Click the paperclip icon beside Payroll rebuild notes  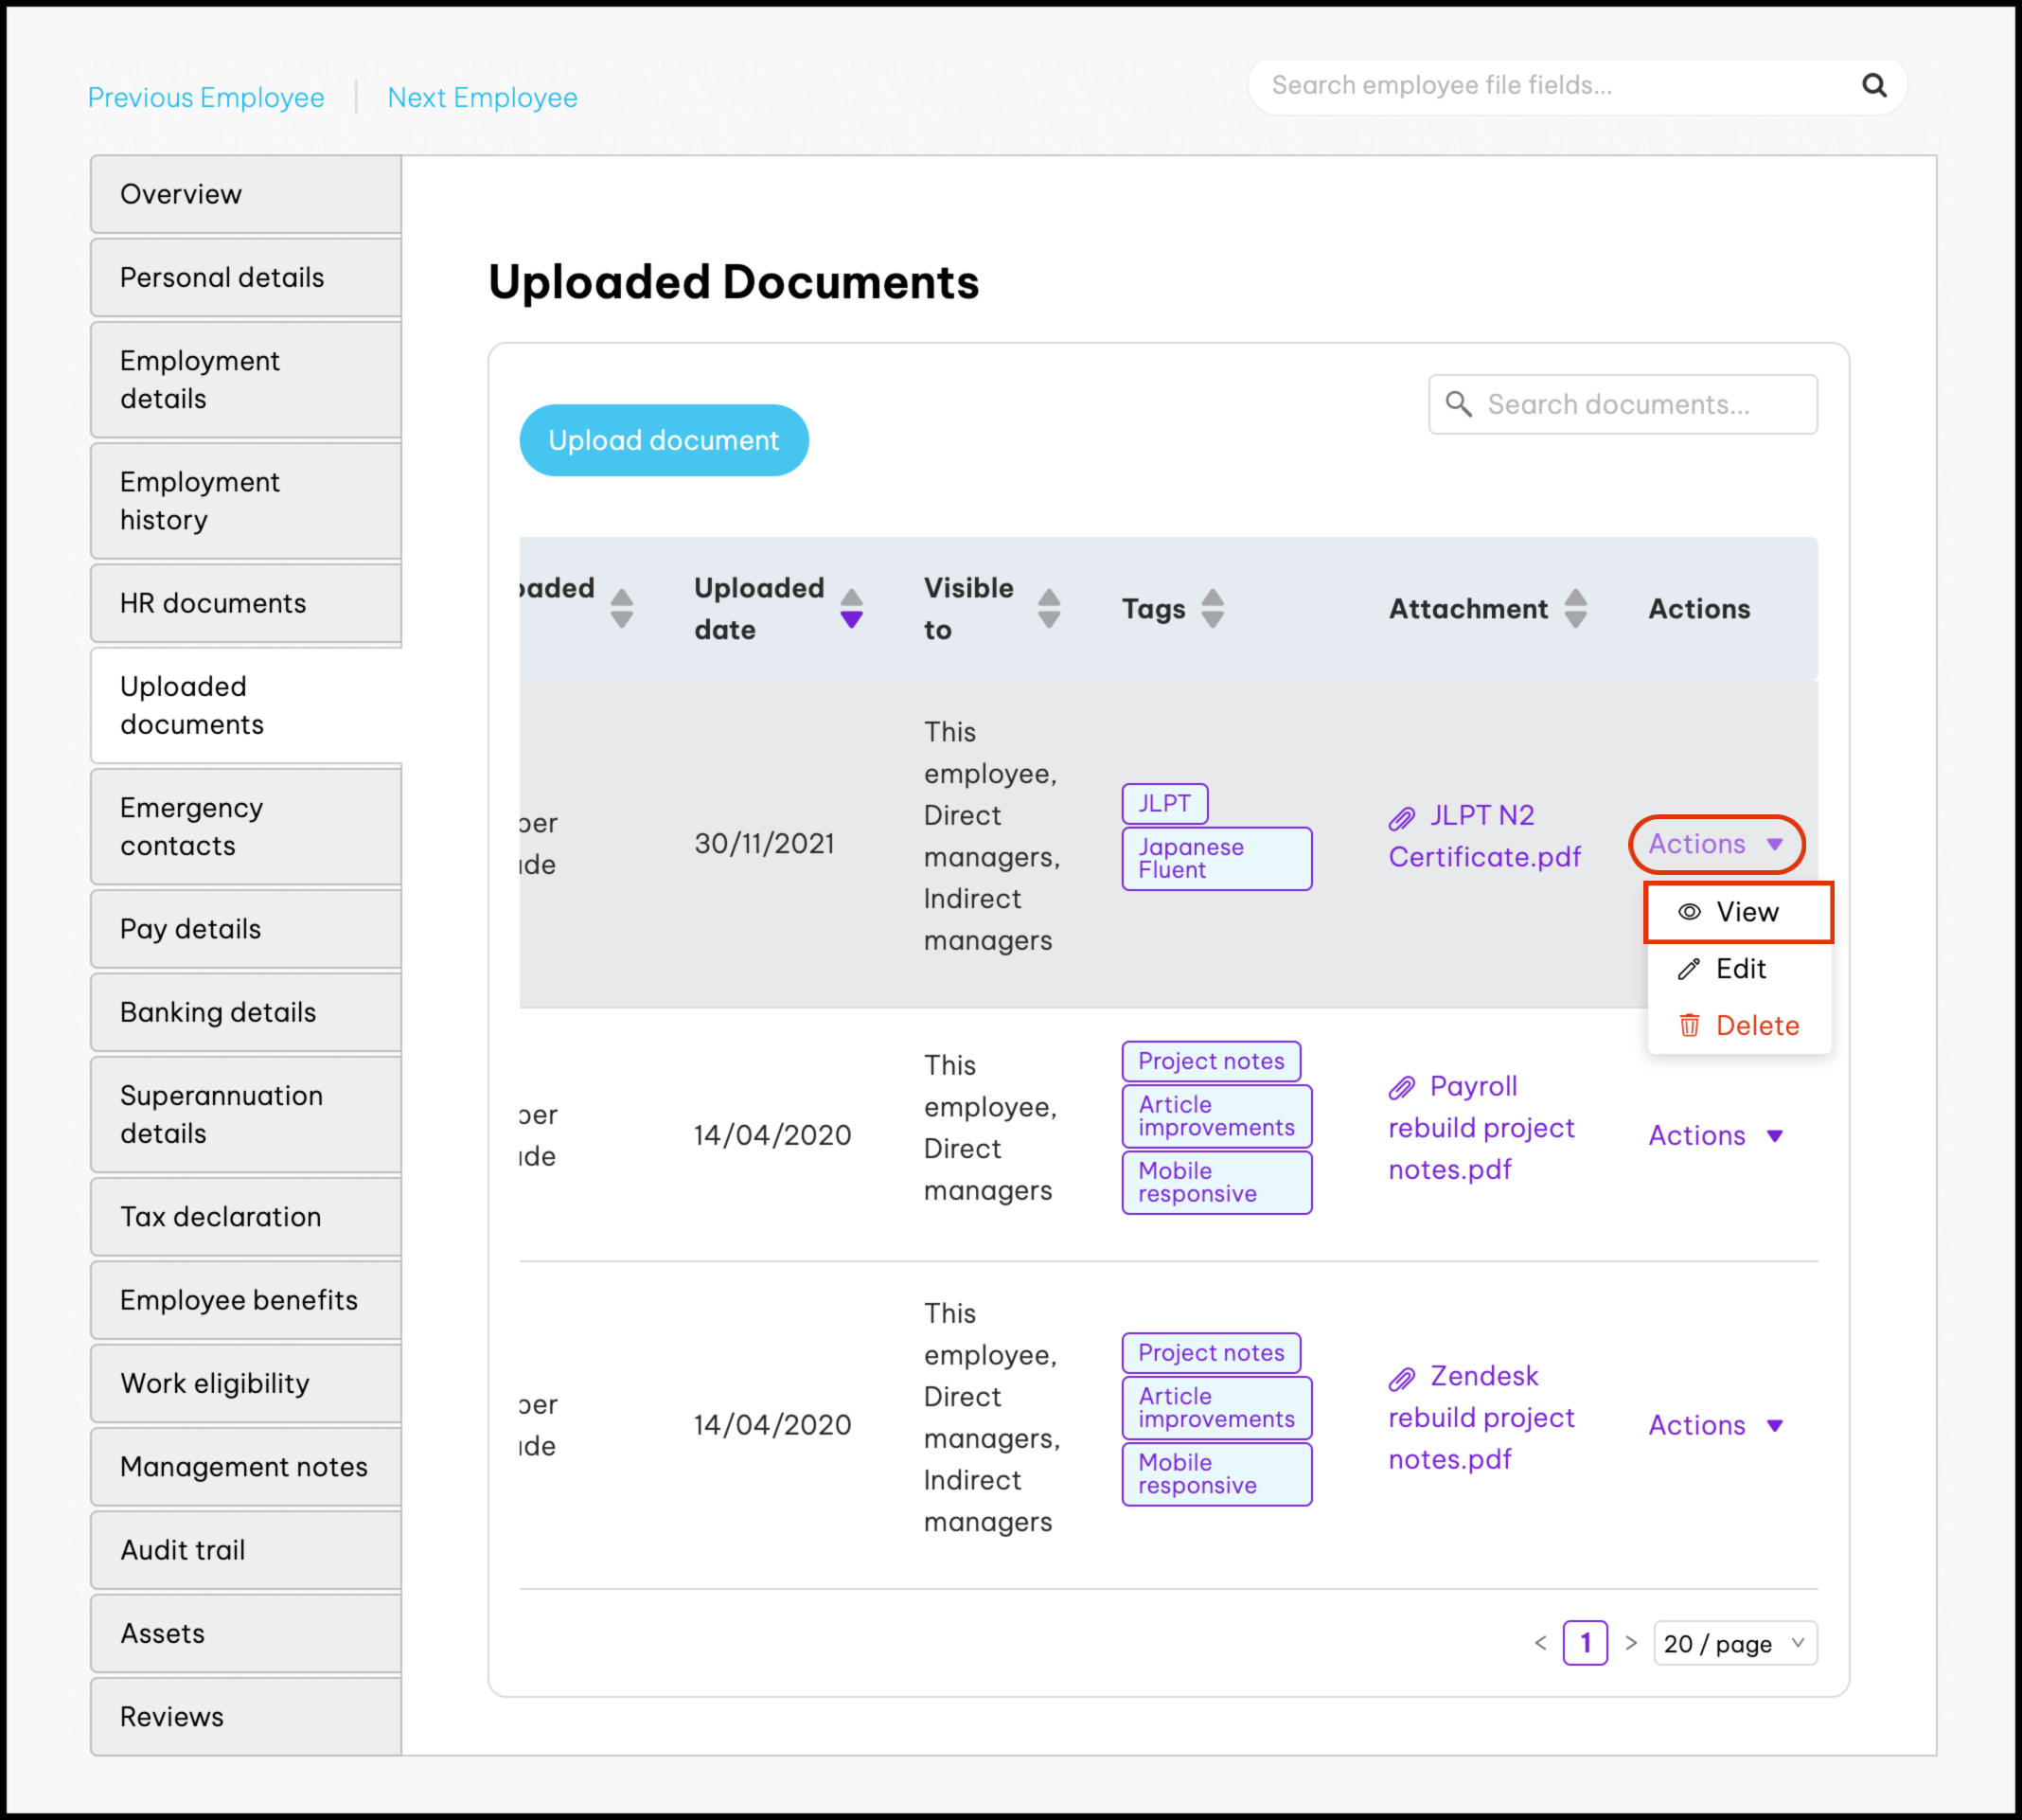click(1401, 1087)
